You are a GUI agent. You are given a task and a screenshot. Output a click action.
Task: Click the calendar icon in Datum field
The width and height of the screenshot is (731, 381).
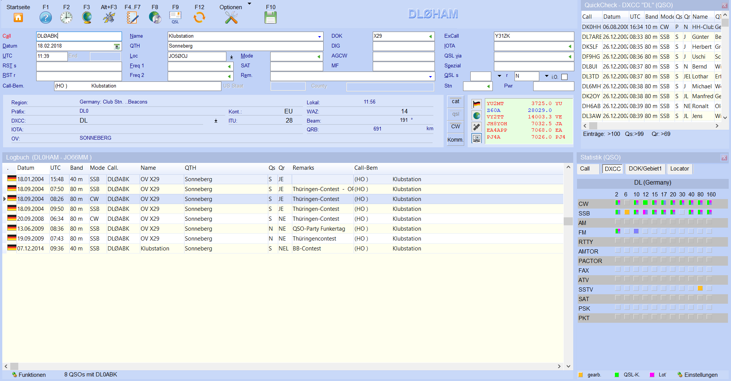pos(117,46)
